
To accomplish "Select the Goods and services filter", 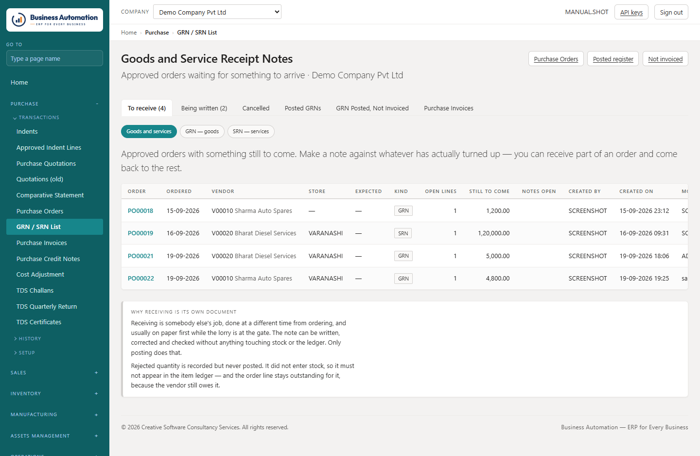I will [x=149, y=132].
